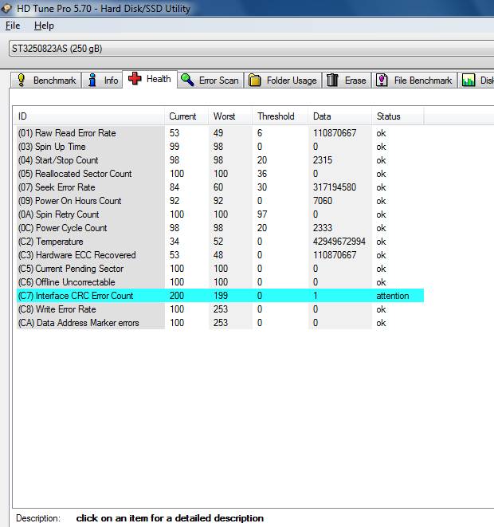The width and height of the screenshot is (494, 527).
Task: Click the Benchmark tab light bulb icon
Action: point(22,81)
